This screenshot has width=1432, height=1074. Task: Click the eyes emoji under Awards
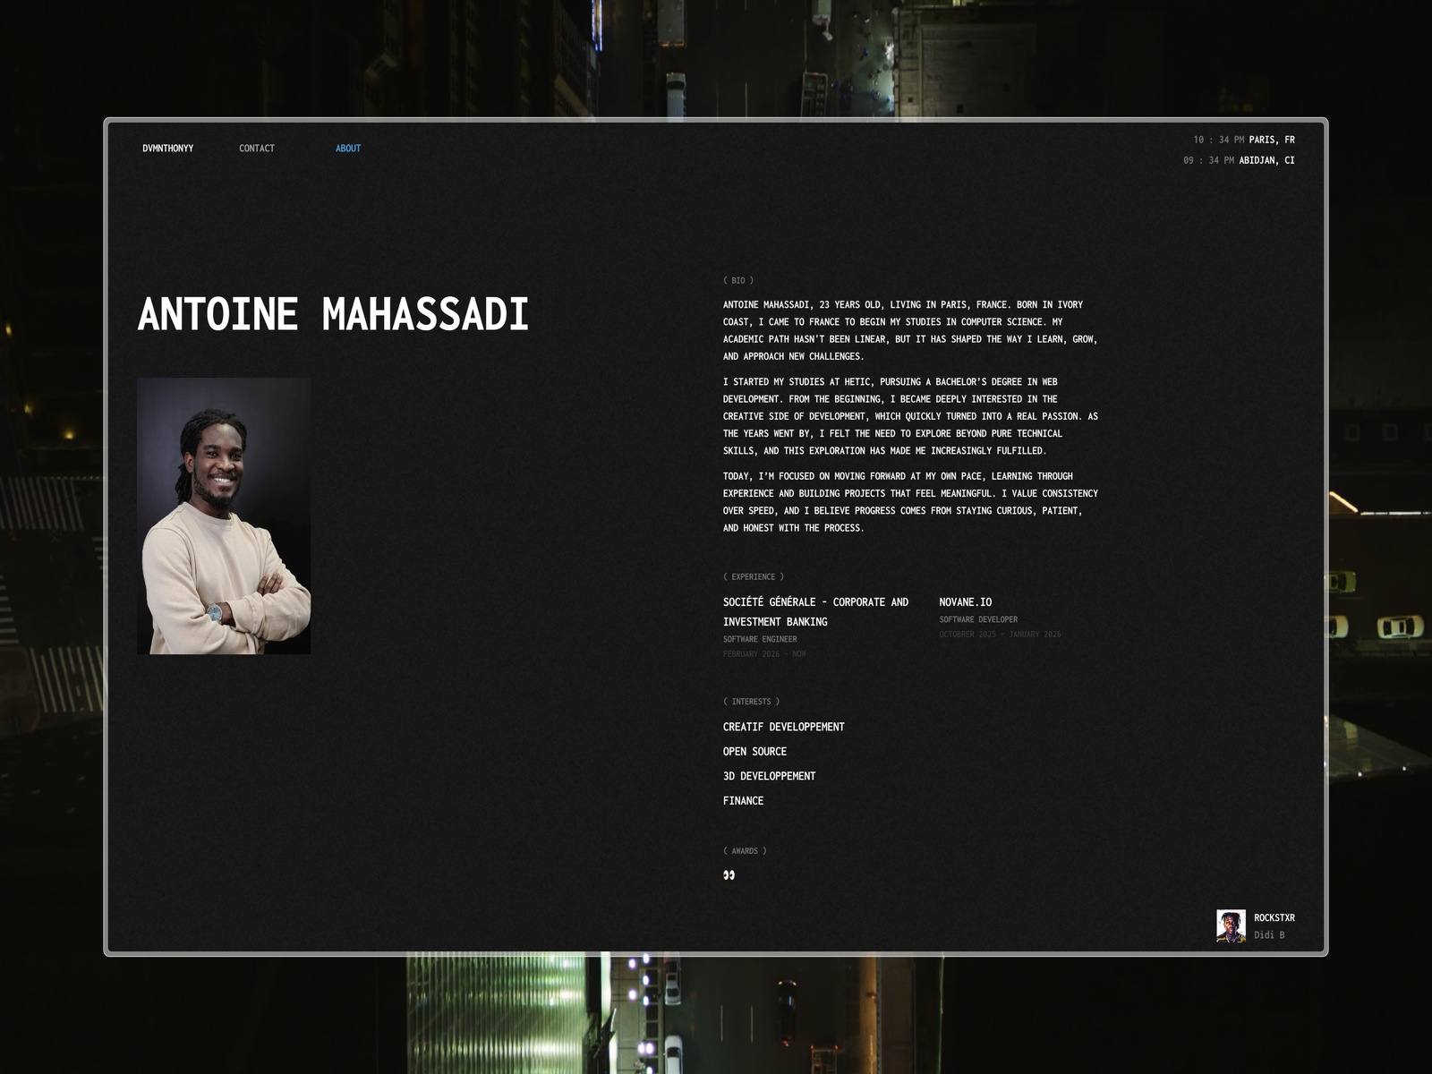[729, 875]
